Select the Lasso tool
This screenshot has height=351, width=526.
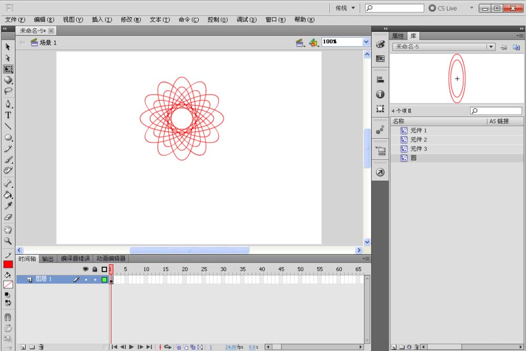[x=8, y=91]
